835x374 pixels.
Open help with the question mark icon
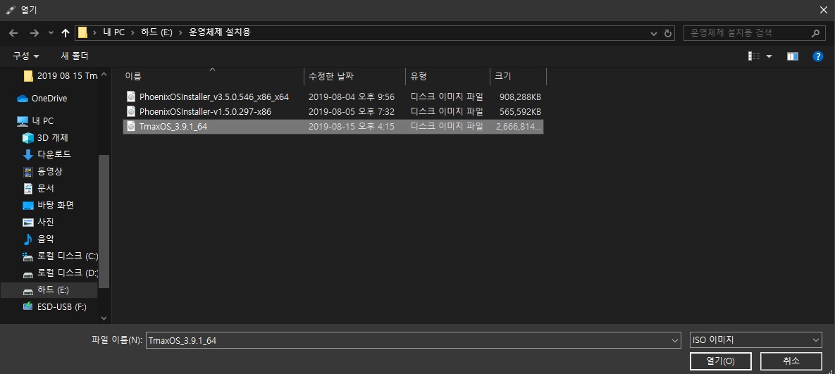[819, 56]
